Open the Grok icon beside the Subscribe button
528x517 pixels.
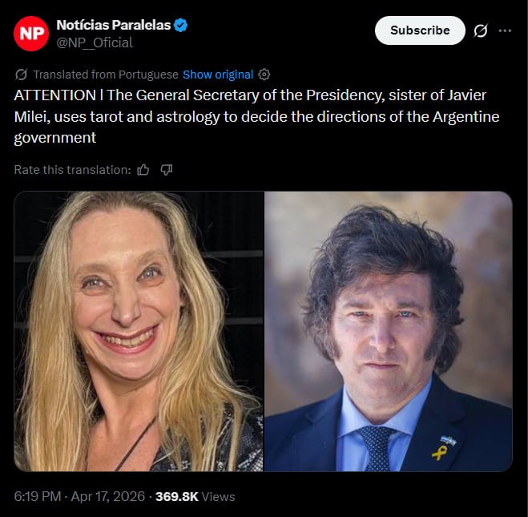tap(480, 30)
